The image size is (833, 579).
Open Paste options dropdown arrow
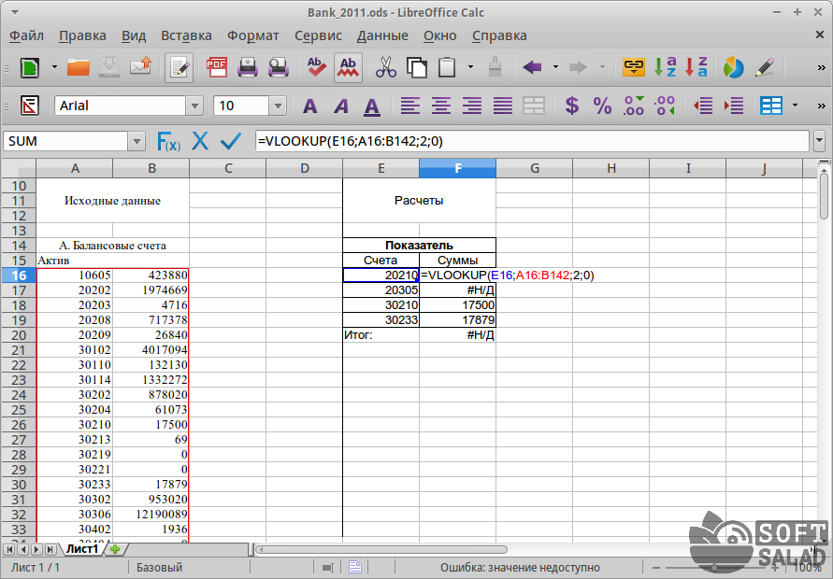point(470,67)
